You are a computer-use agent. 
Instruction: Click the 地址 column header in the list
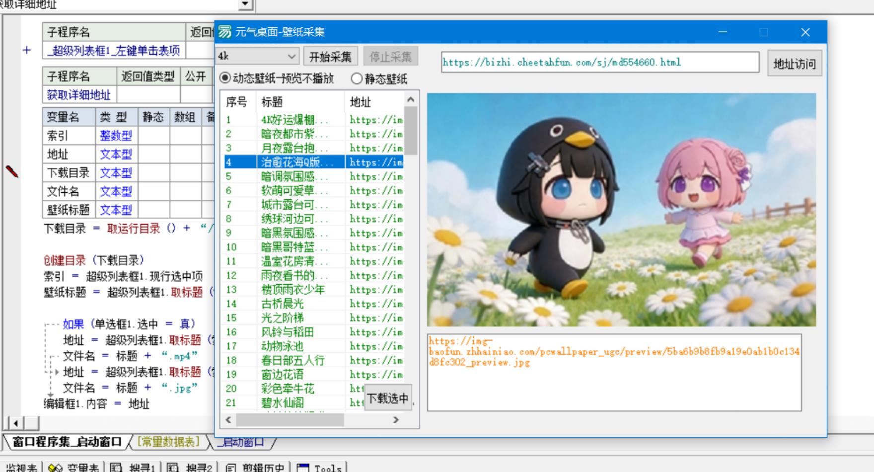(x=374, y=102)
